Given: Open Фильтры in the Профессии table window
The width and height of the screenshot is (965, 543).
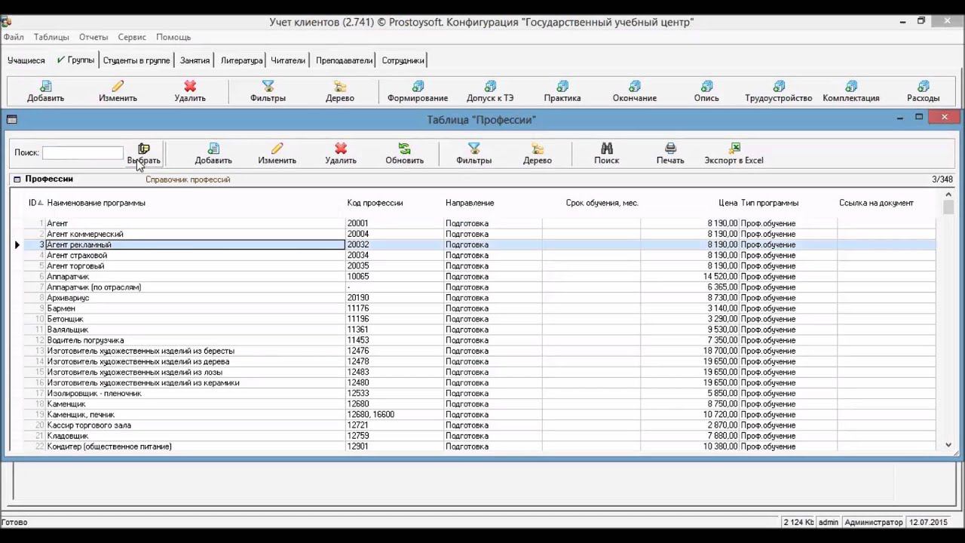Looking at the screenshot, I should point(473,154).
